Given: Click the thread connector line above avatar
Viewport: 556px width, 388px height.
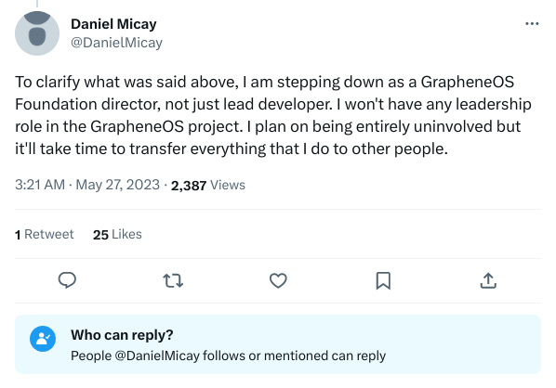Looking at the screenshot, I should (37, 4).
